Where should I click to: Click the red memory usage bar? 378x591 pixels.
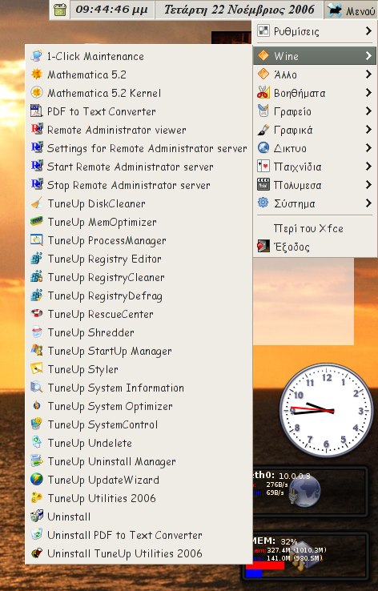(265, 565)
